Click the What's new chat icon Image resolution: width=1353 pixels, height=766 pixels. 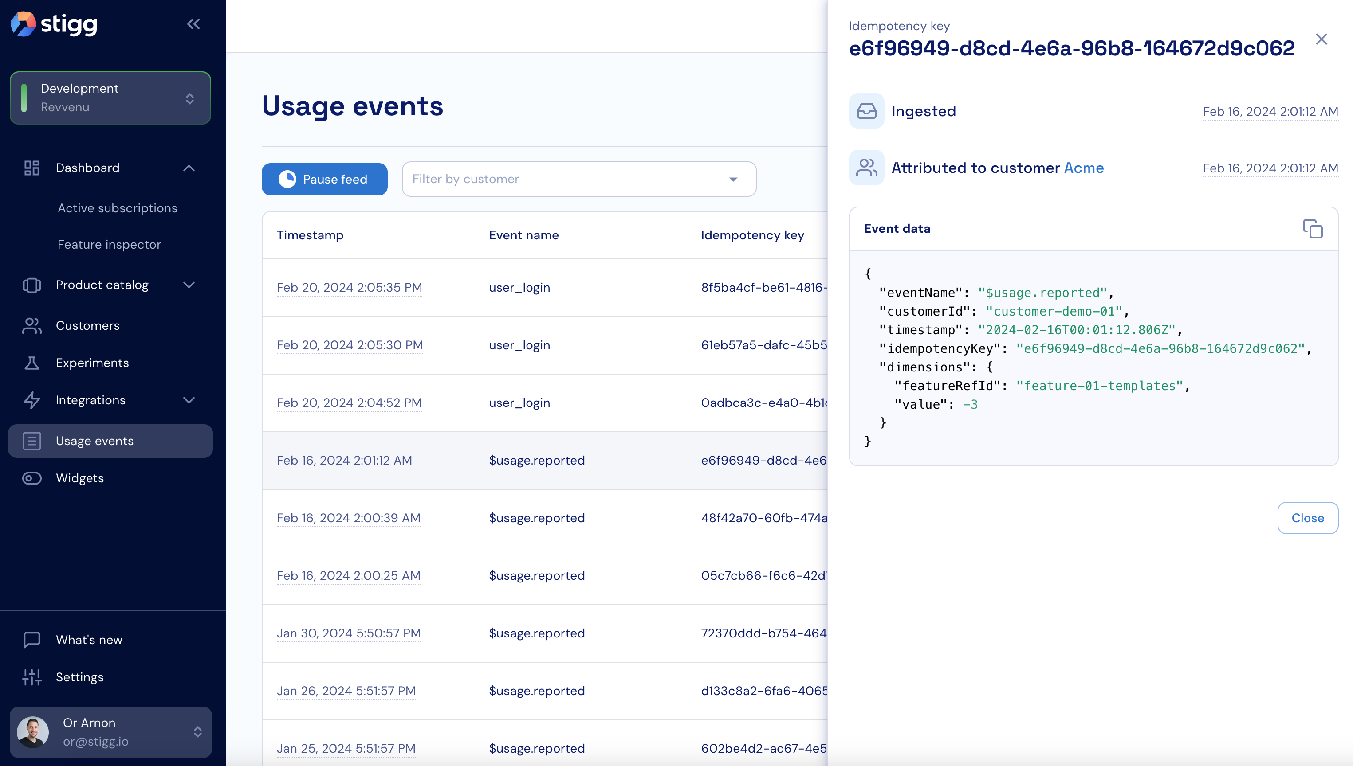point(31,640)
